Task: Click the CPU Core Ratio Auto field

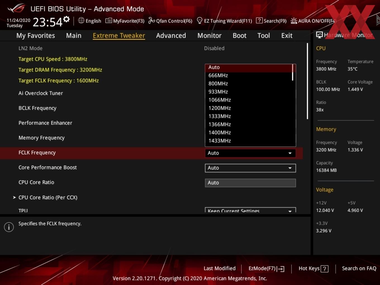Action: coord(250,183)
